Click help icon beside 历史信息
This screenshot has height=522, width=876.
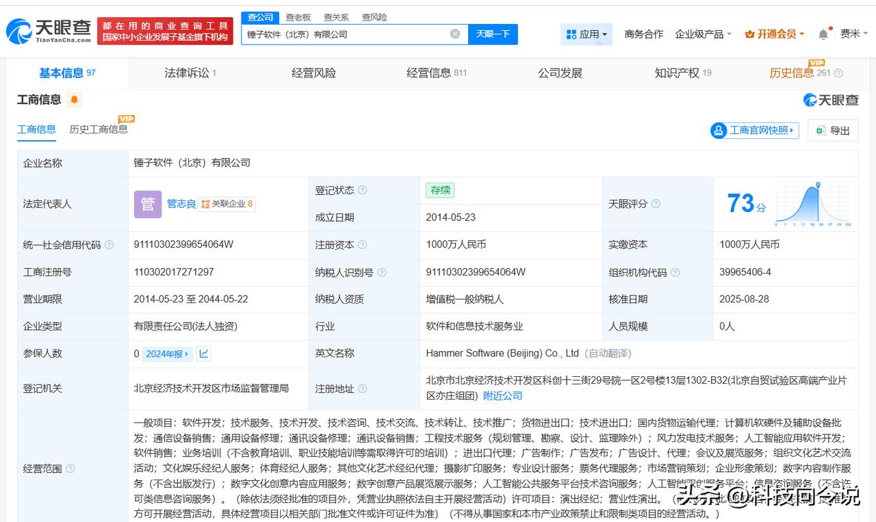click(x=838, y=73)
